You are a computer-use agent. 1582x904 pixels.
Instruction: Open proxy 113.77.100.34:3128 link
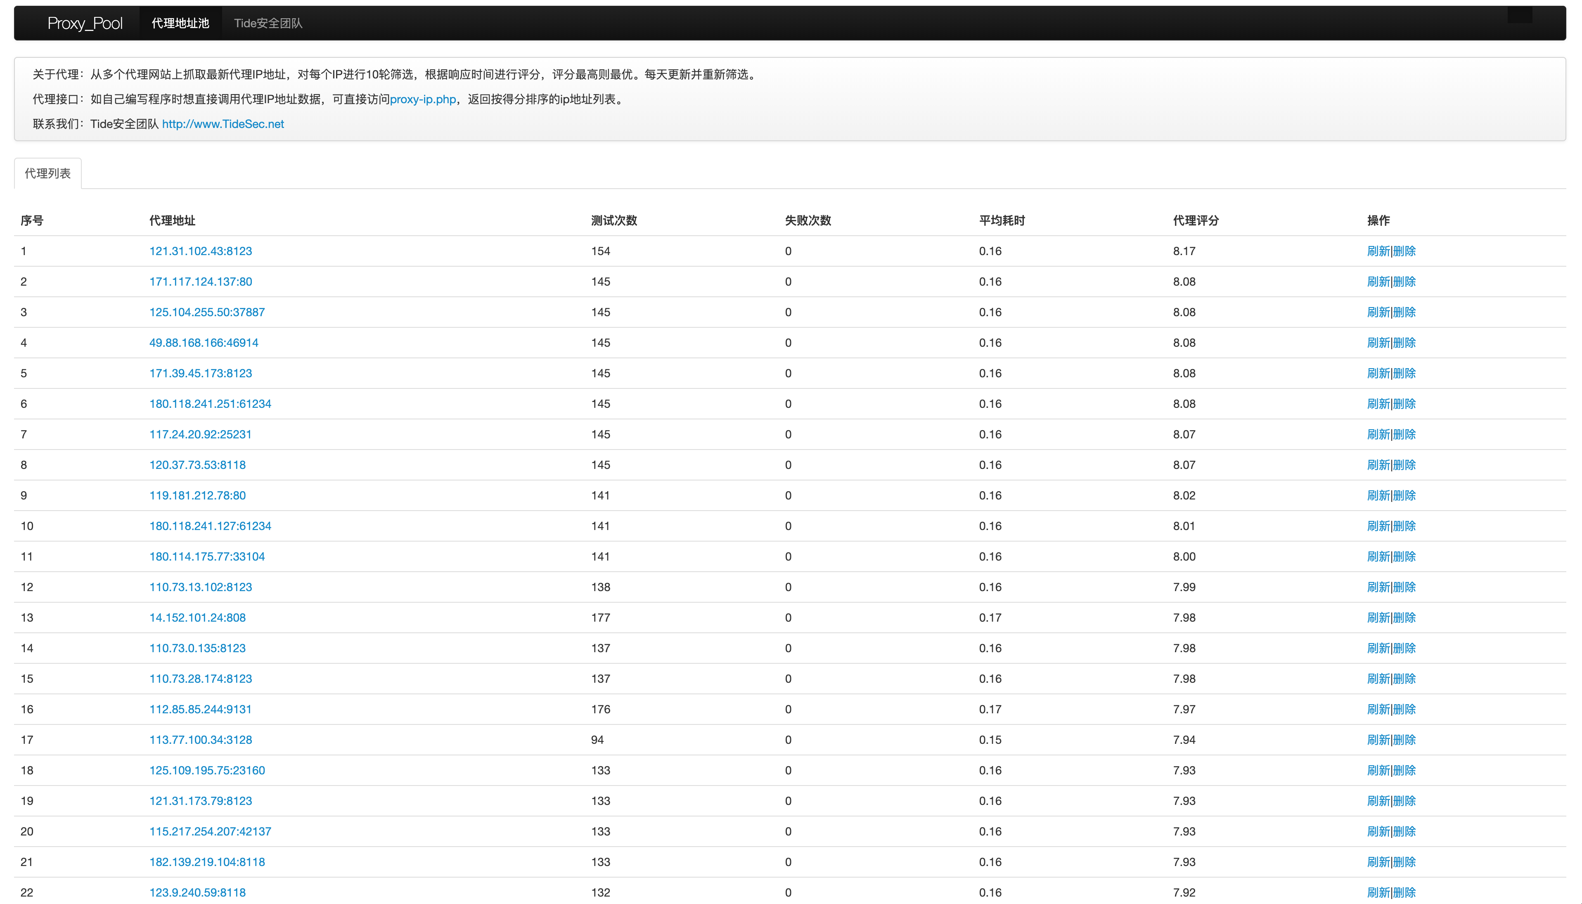tap(201, 739)
